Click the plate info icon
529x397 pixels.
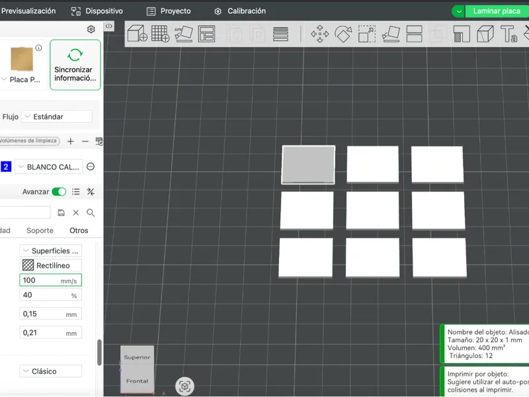point(39,48)
